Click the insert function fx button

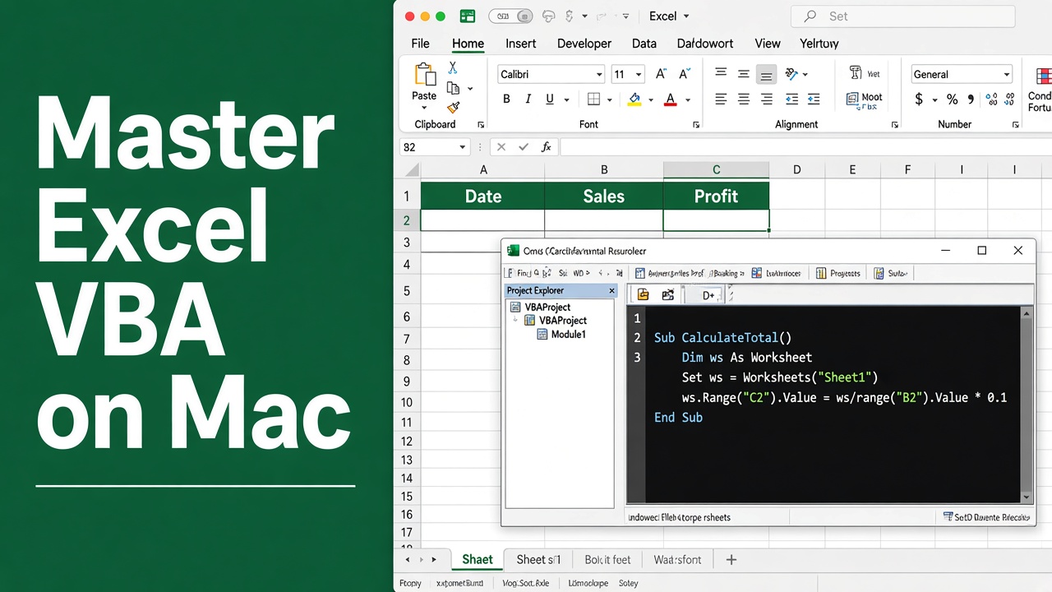(x=547, y=147)
